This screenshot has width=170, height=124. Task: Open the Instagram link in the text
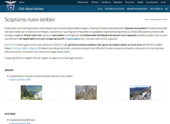point(33,48)
